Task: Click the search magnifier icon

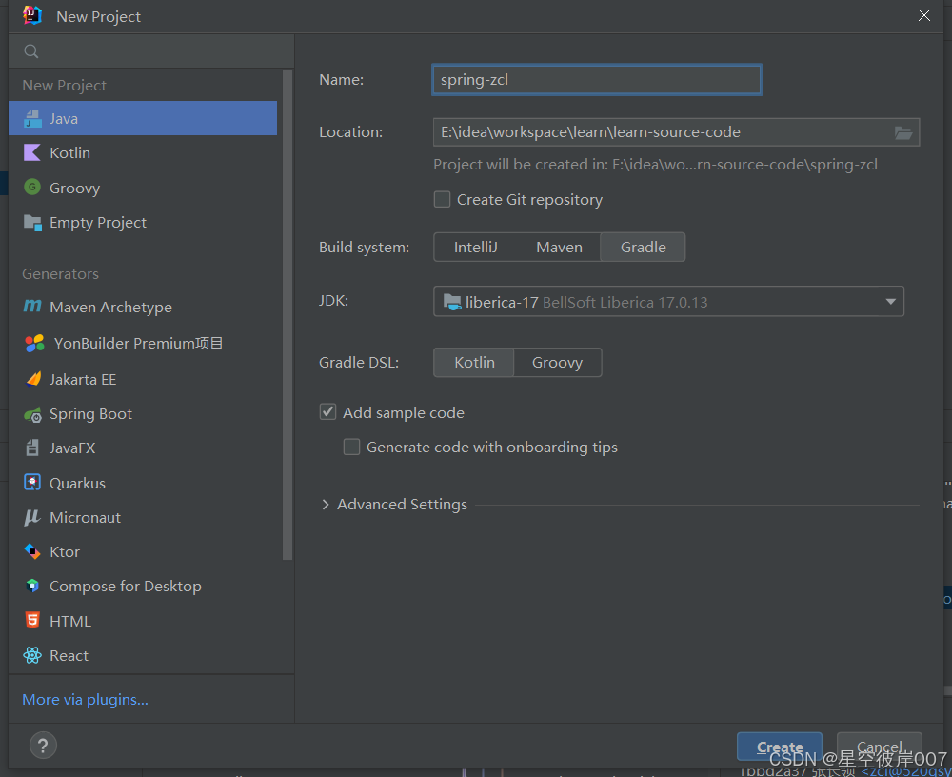Action: [x=31, y=51]
